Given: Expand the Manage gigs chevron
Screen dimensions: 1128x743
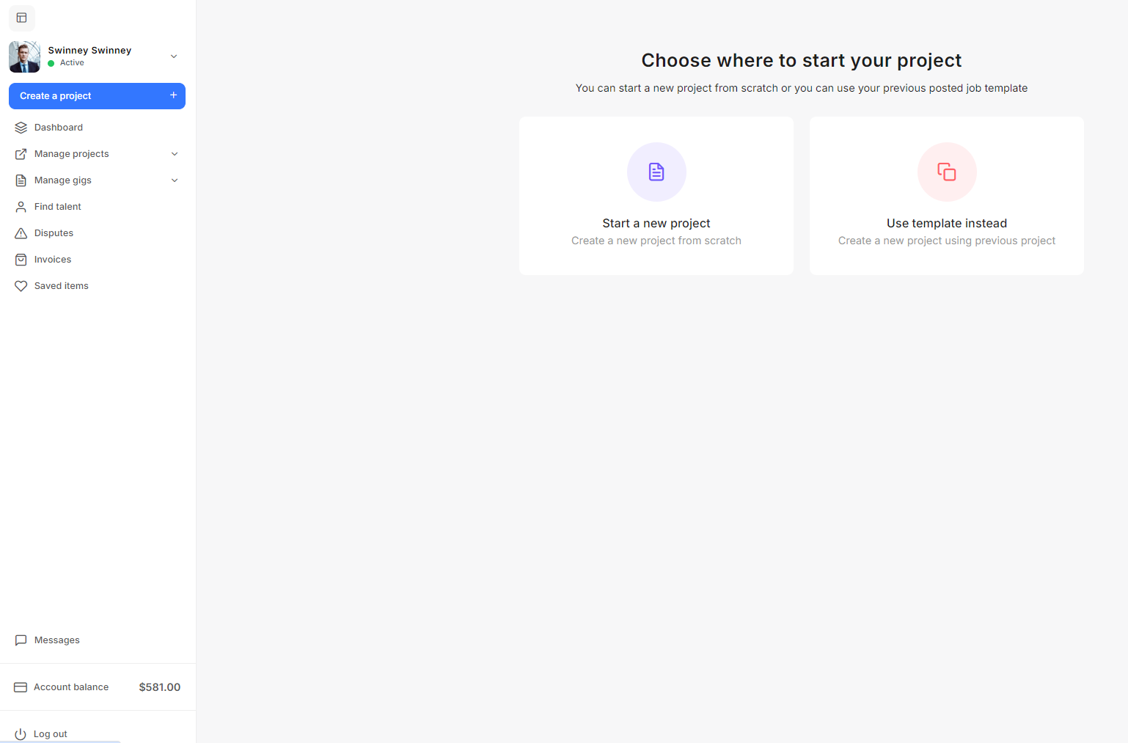Looking at the screenshot, I should [x=175, y=180].
